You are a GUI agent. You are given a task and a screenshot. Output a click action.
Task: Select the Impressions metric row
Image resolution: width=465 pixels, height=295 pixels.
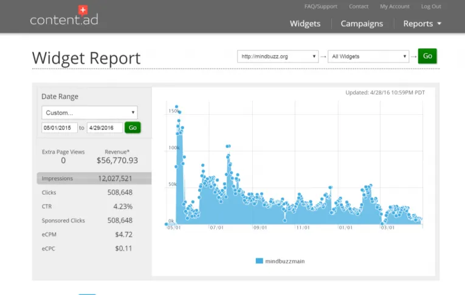coord(94,178)
